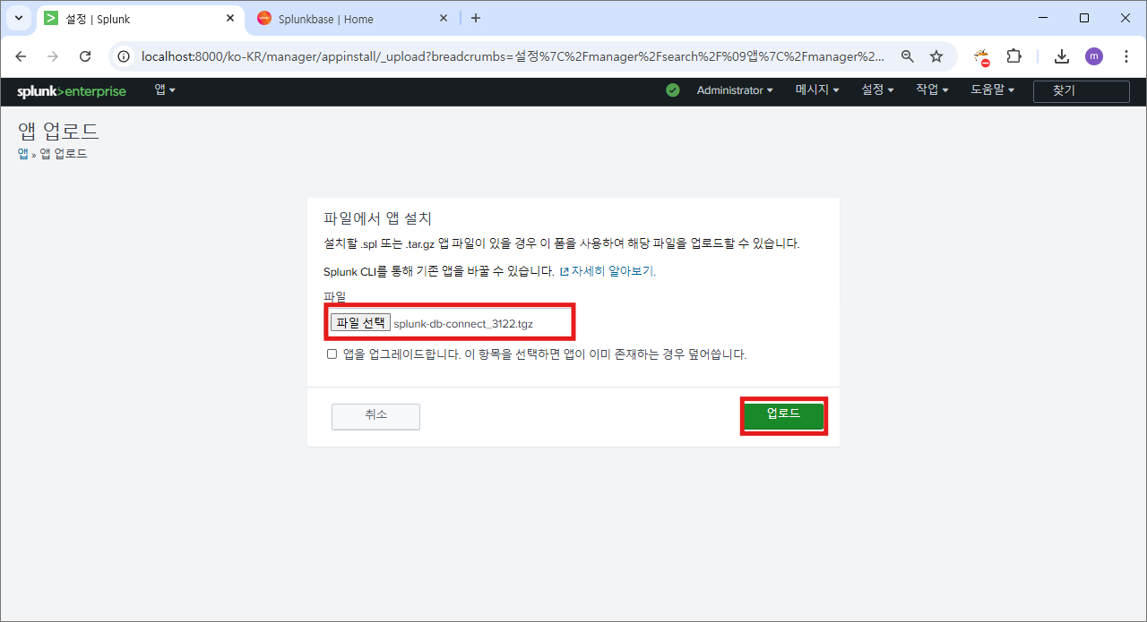
Task: Expand the 앱 dropdown menu
Action: 165,90
